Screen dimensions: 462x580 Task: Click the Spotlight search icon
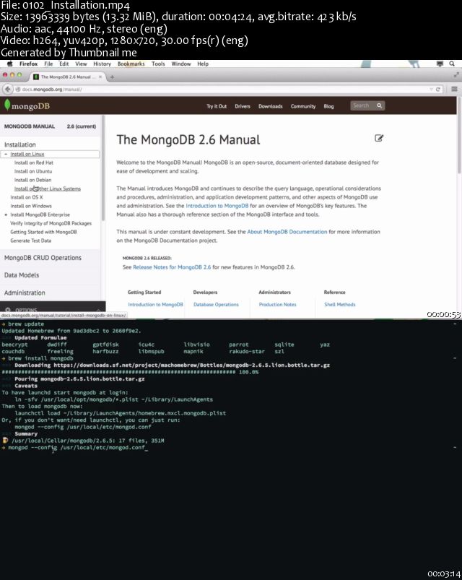coord(452,64)
